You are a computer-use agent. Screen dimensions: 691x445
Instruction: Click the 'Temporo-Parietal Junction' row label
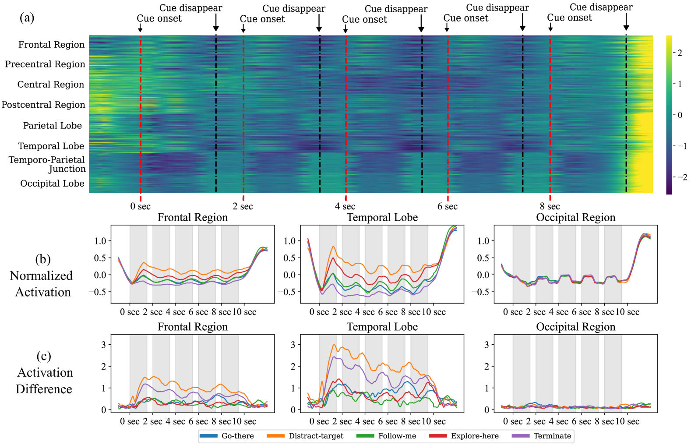(x=47, y=164)
